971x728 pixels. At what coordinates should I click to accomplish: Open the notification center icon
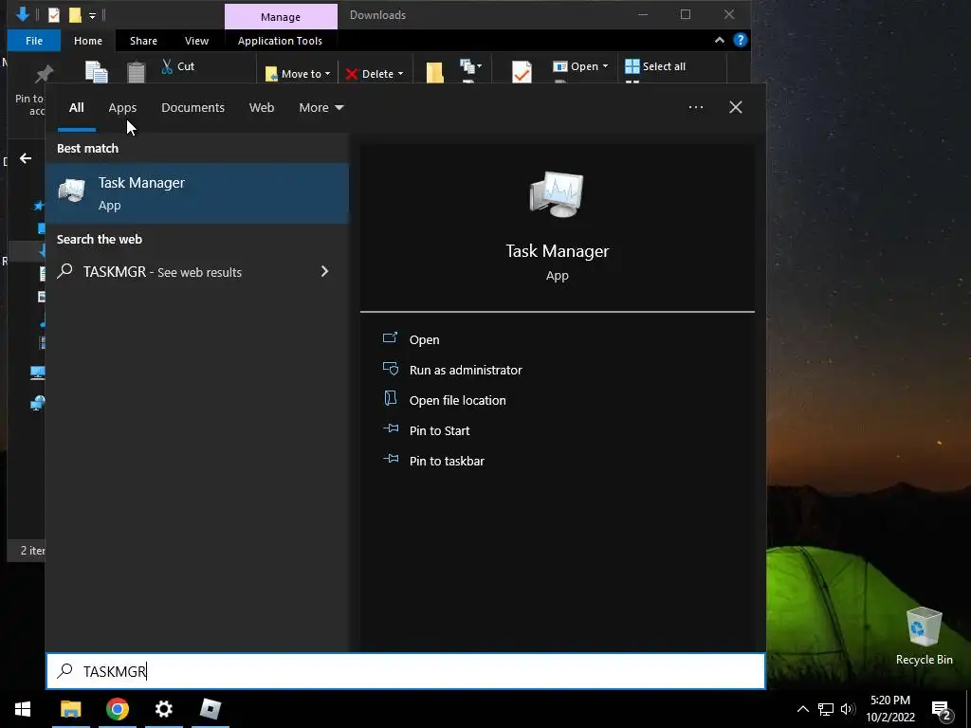pyautogui.click(x=942, y=709)
